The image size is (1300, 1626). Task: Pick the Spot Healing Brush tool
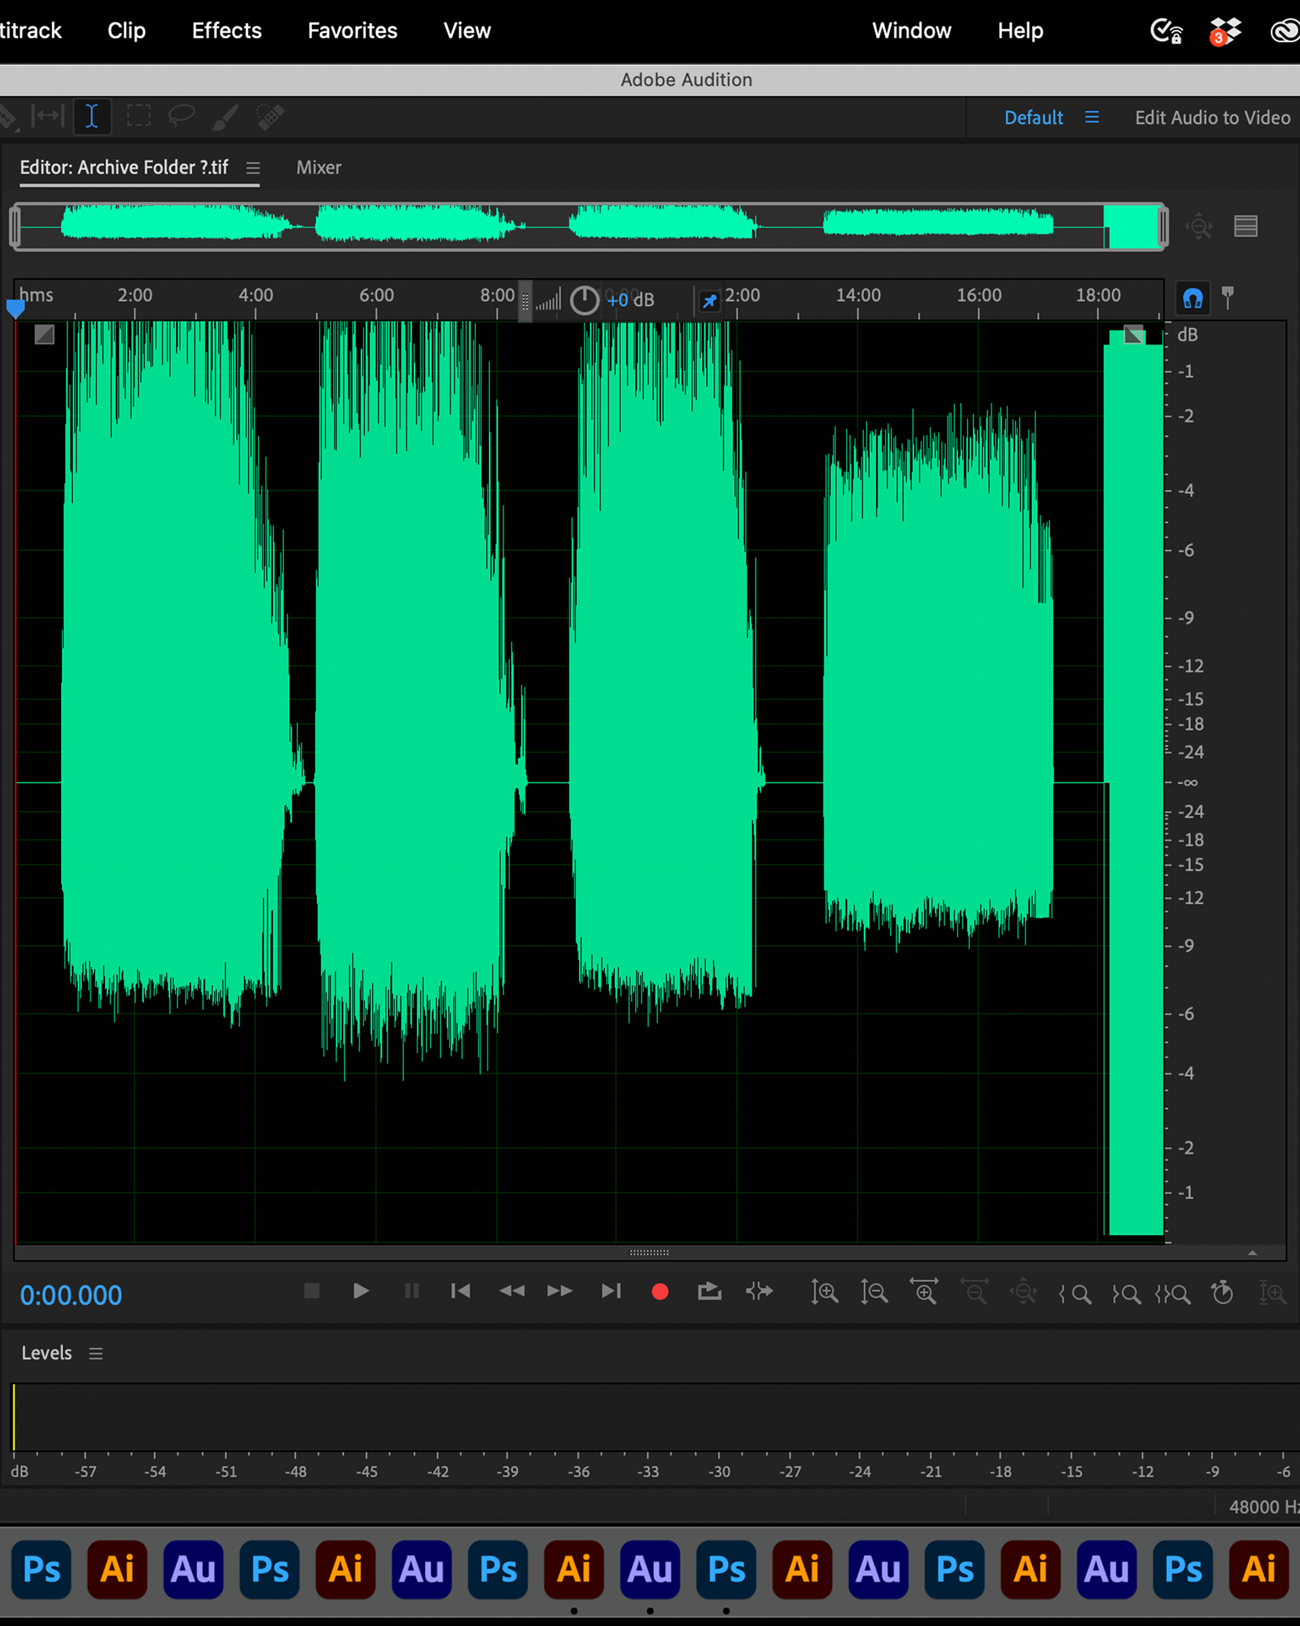point(269,117)
